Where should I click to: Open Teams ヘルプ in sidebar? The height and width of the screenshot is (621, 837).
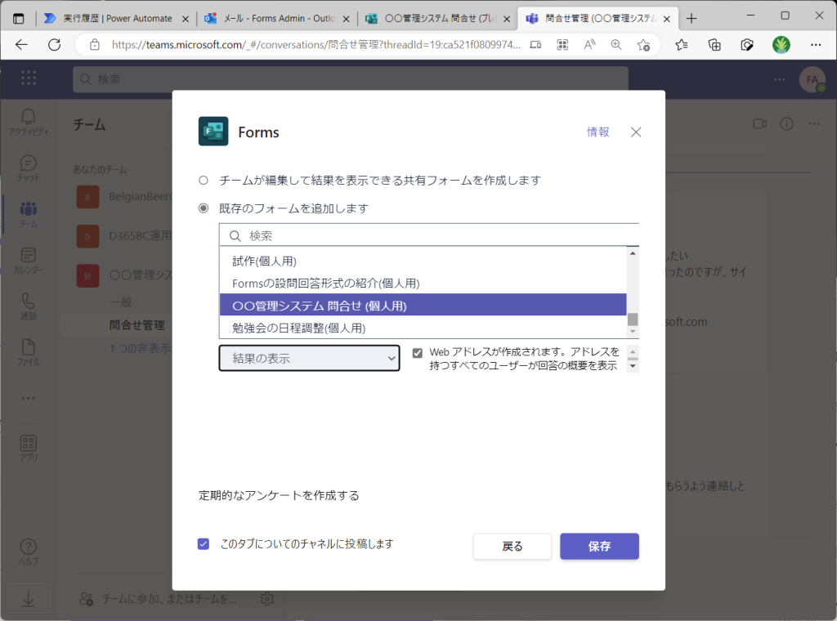(29, 552)
